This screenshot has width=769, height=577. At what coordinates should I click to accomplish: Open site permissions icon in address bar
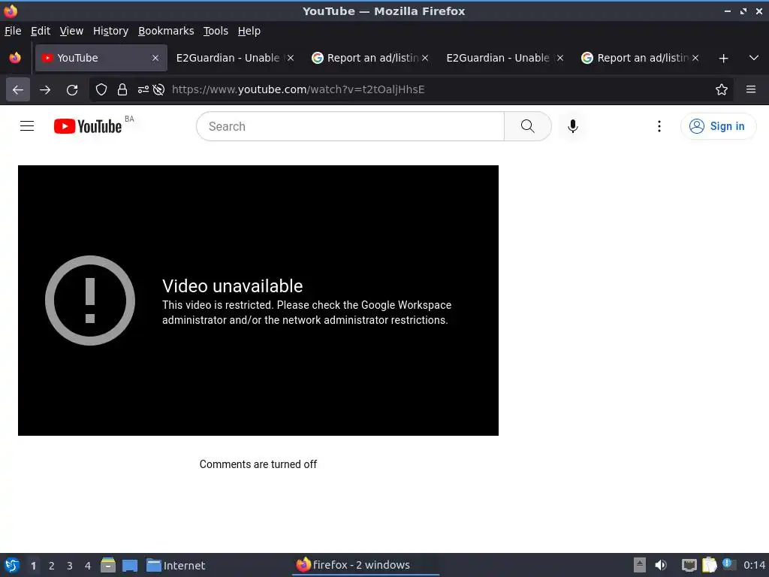pyautogui.click(x=143, y=89)
